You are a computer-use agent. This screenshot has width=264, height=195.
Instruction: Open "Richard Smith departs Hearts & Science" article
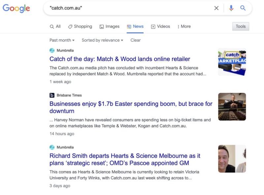click(x=125, y=159)
